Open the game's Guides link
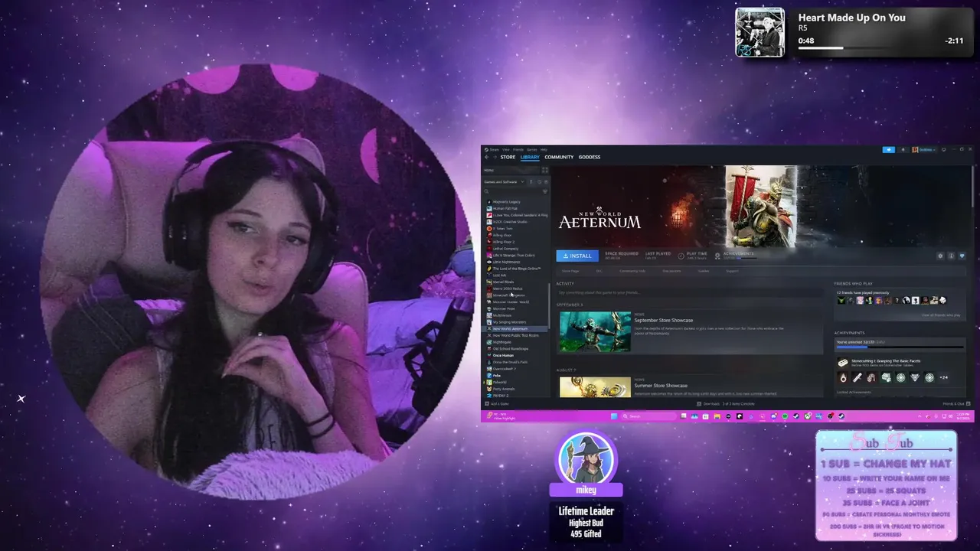The height and width of the screenshot is (551, 980). pos(704,271)
